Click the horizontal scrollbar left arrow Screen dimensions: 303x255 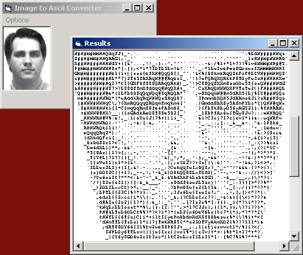78,246
